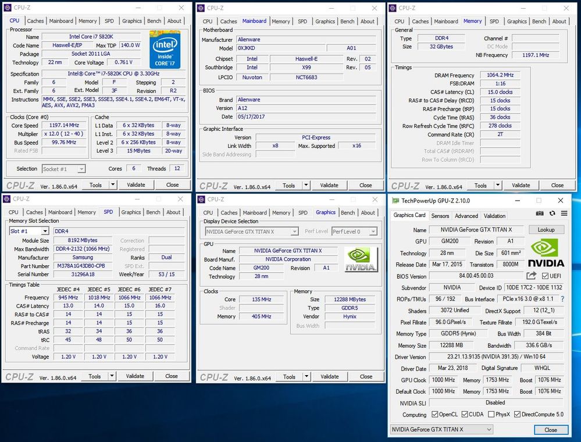Switch to the Sensors tab in GPU-Z
The height and width of the screenshot is (442, 581).
[440, 215]
